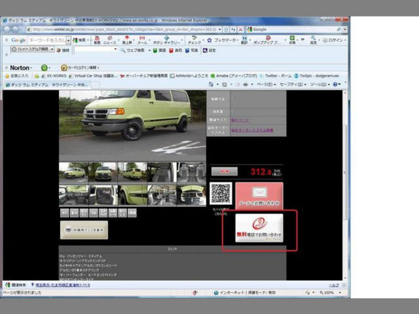Click the 翻訳 translate toolbar icon
The image size is (419, 314).
pyautogui.click(x=244, y=40)
